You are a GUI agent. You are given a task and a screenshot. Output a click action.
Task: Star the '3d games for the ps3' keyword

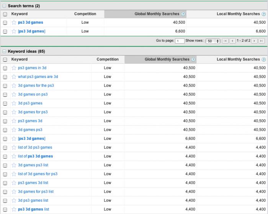pos(14,86)
